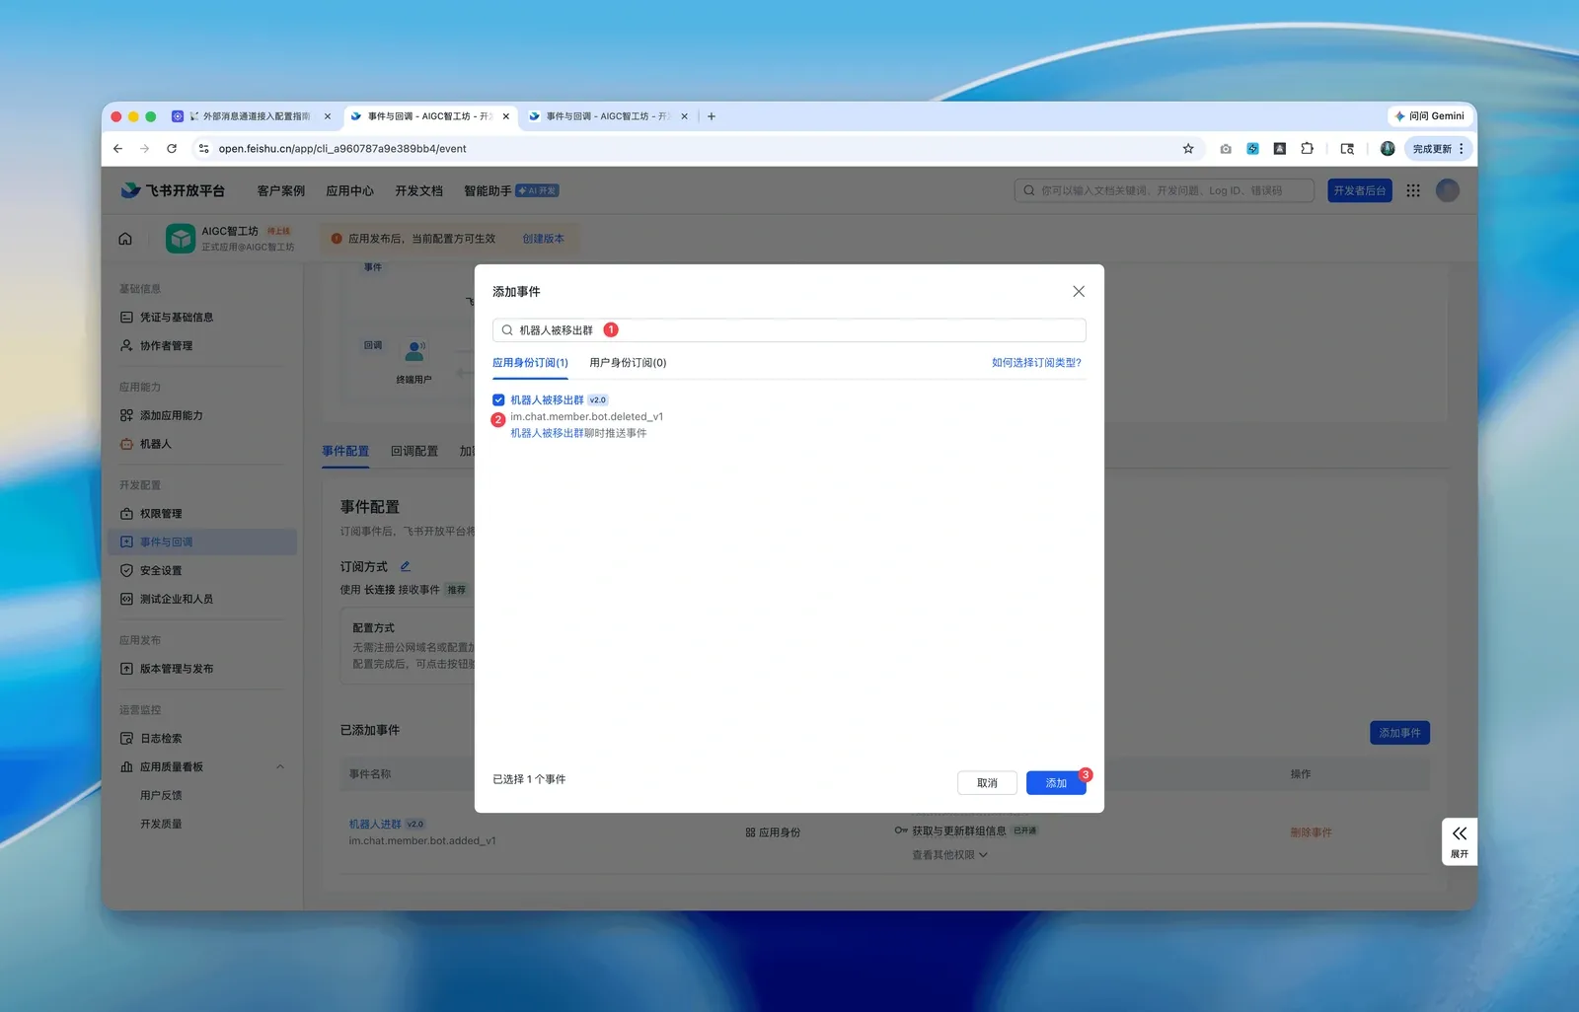The width and height of the screenshot is (1579, 1012).
Task: Click the Feishu account avatar in header
Action: point(1448,190)
